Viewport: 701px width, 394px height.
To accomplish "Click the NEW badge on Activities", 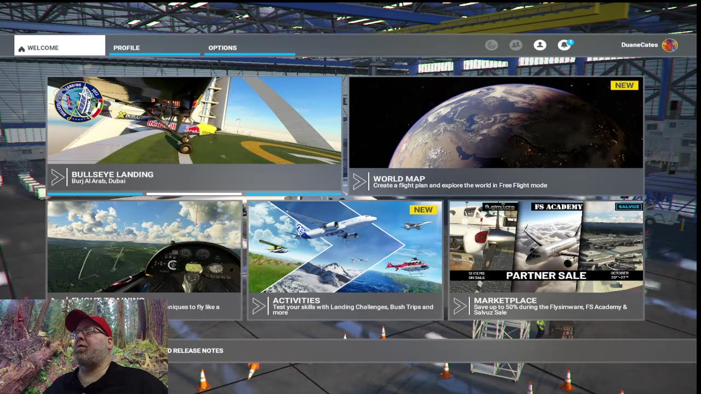I will (x=423, y=210).
